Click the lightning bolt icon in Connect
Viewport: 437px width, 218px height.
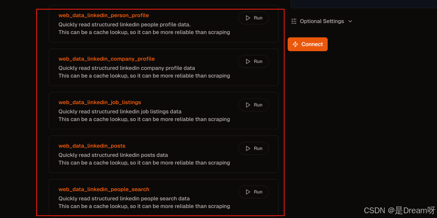[x=296, y=44]
